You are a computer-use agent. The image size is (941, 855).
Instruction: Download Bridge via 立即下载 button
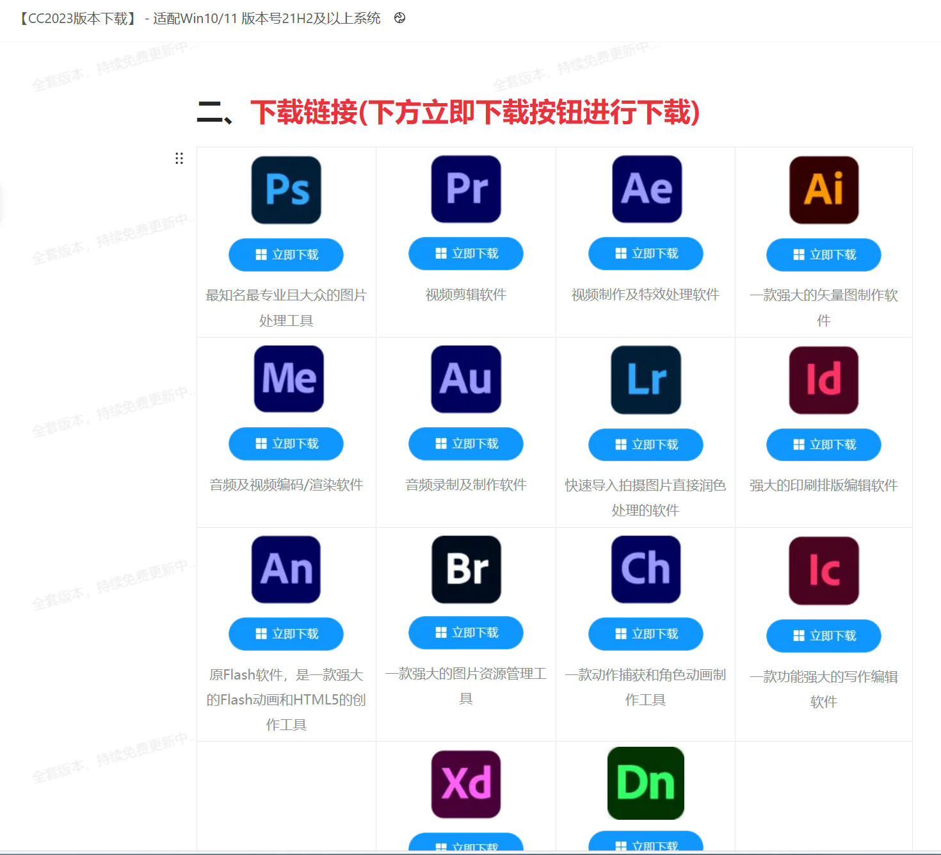[466, 633]
